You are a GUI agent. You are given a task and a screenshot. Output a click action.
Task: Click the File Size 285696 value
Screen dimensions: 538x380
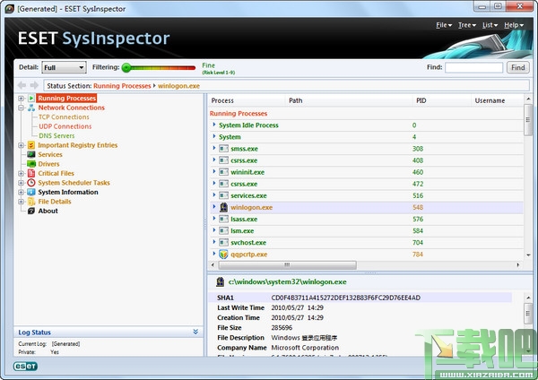click(x=282, y=327)
